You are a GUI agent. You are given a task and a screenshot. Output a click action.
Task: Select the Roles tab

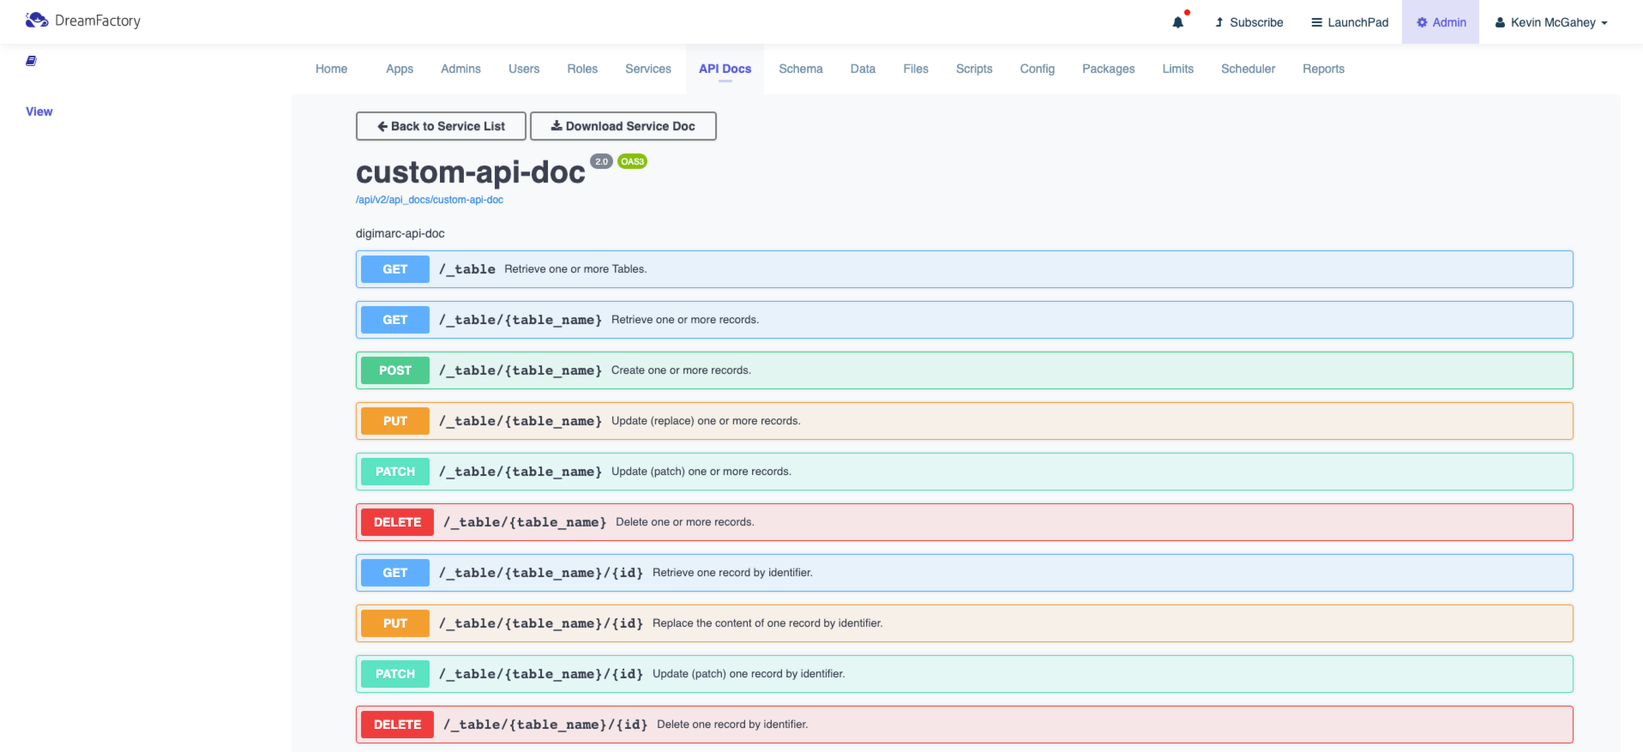582,69
